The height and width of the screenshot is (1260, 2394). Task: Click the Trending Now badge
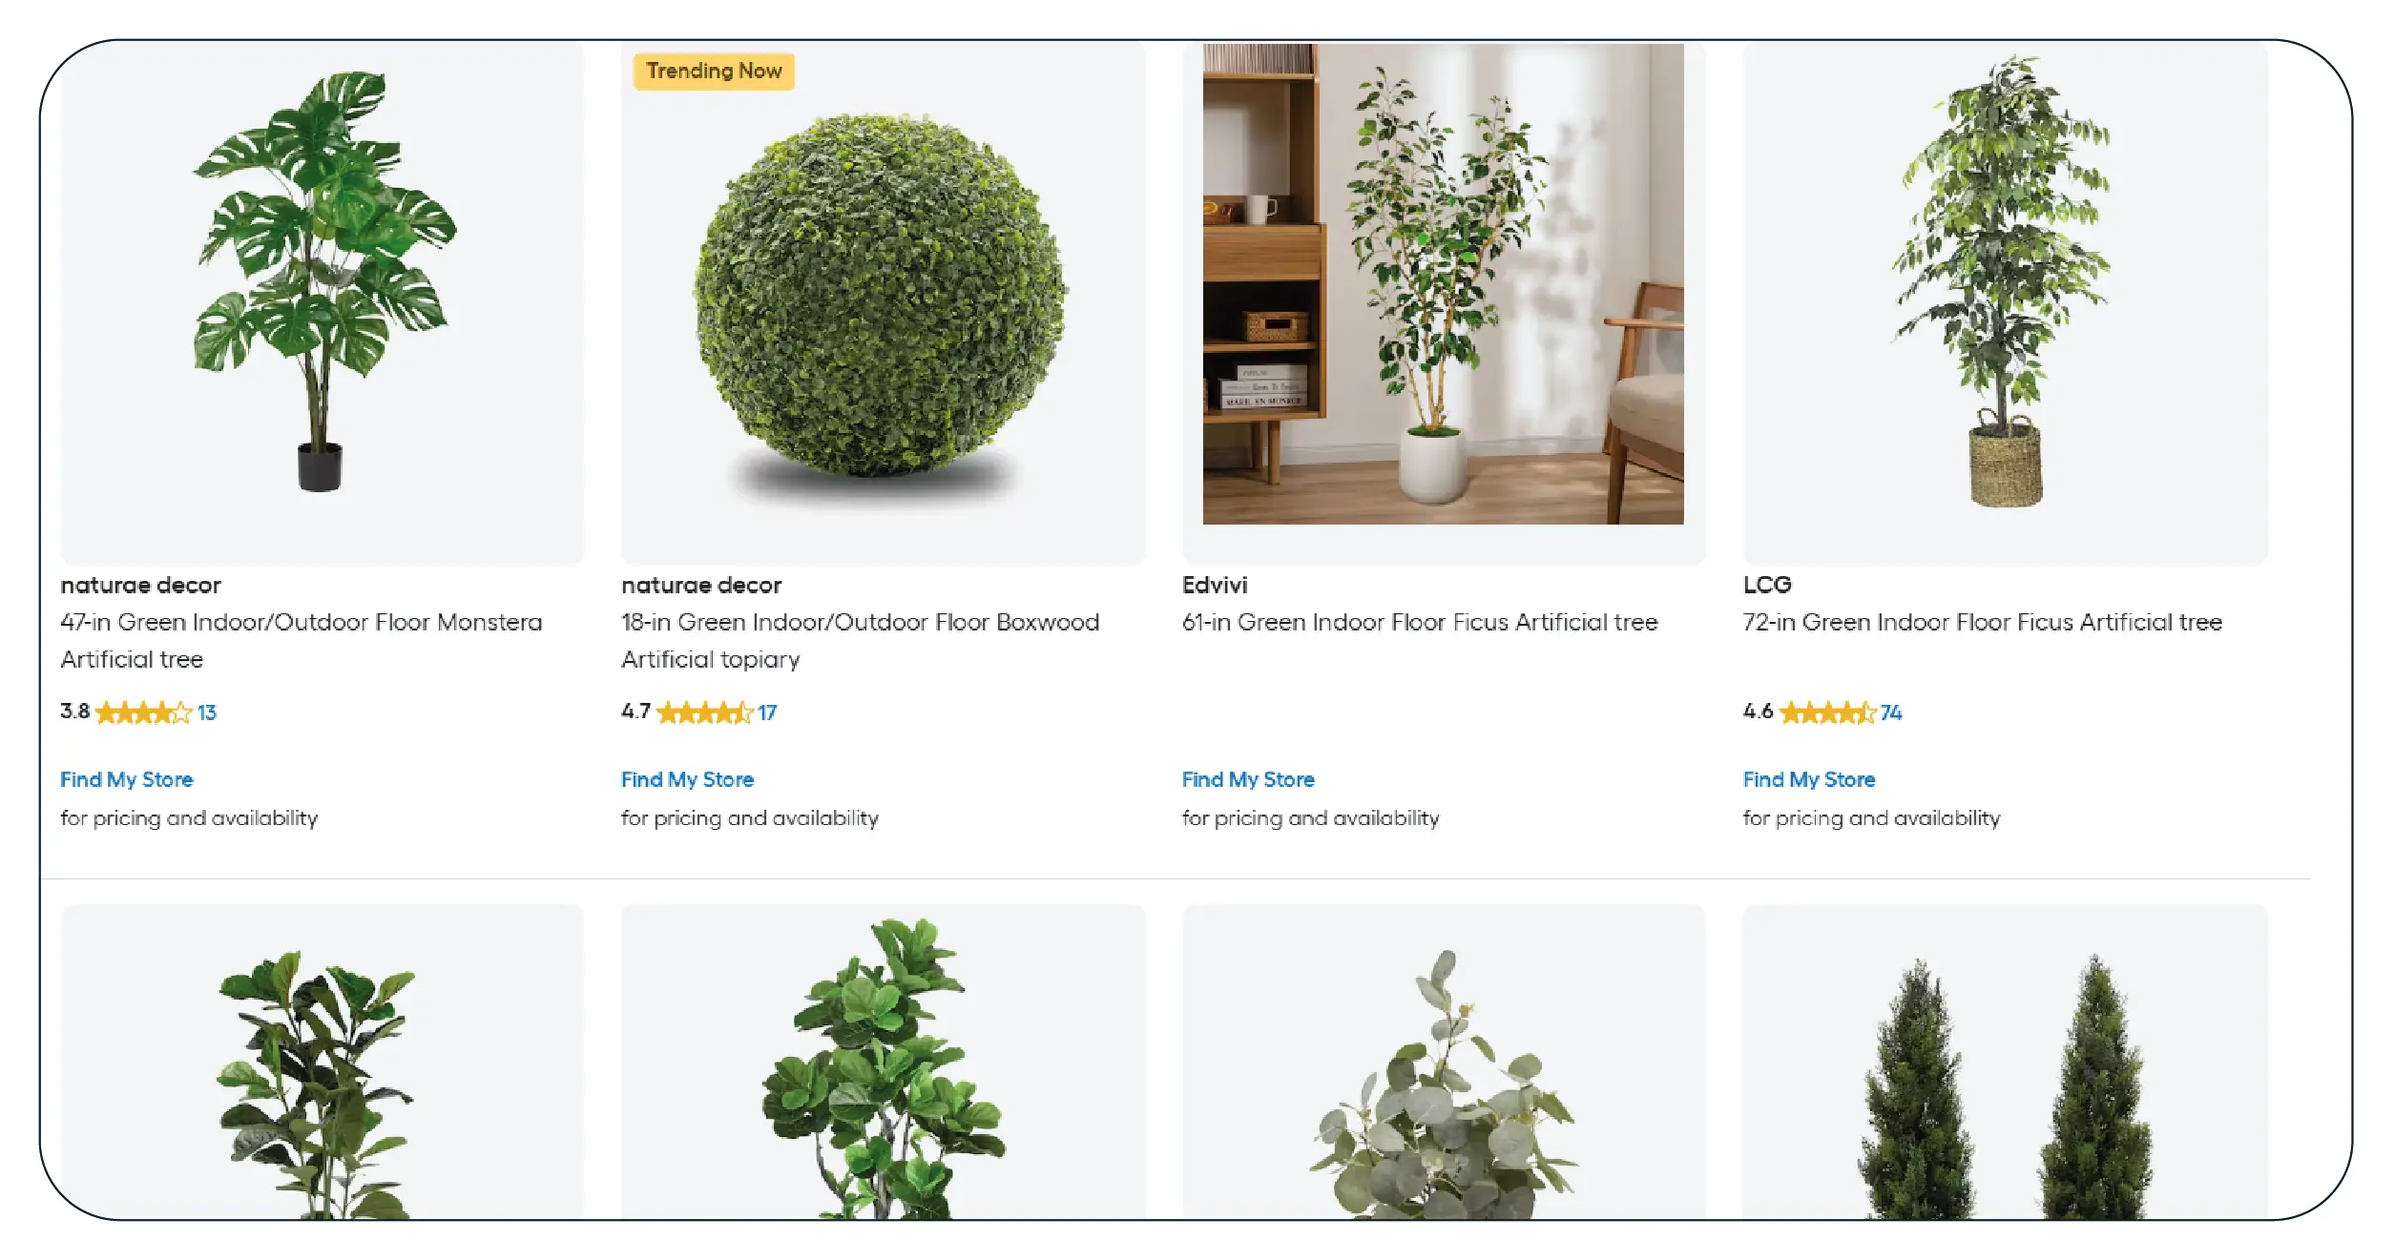click(714, 72)
